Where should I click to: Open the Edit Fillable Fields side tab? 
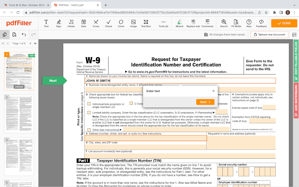point(296,61)
